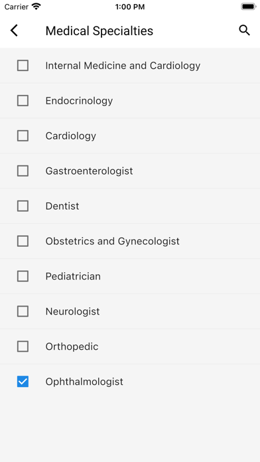Image resolution: width=260 pixels, height=462 pixels.
Task: Select the Neurologist list row label
Action: [72, 311]
